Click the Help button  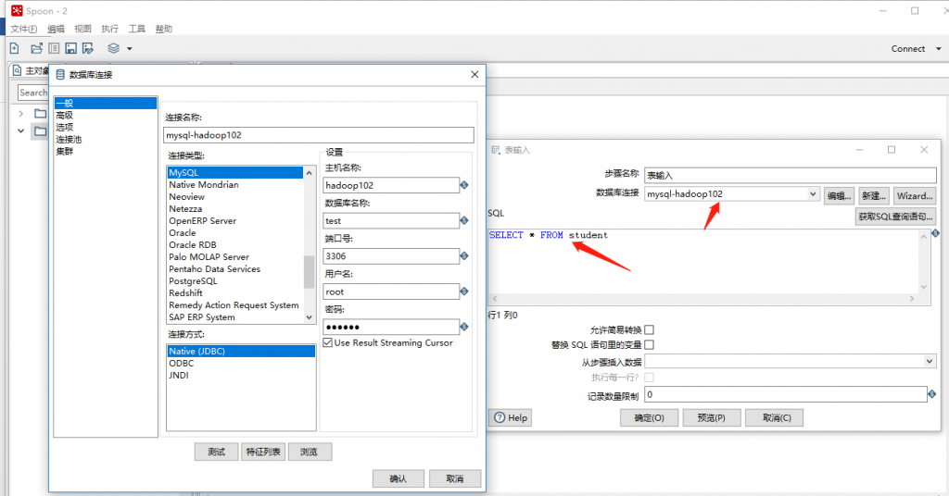point(511,417)
